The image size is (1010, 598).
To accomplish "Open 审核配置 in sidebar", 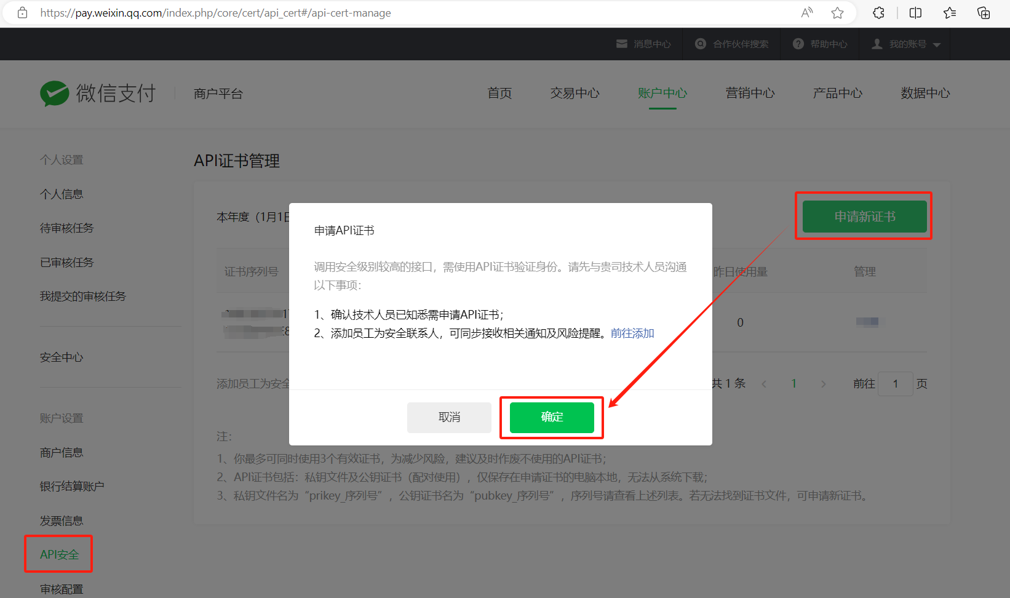I will (x=62, y=589).
